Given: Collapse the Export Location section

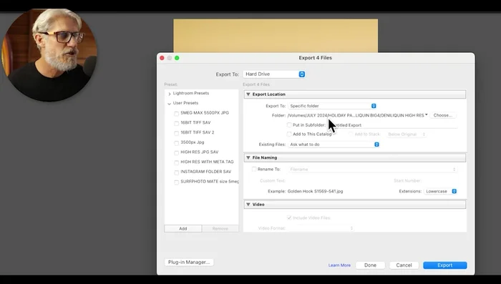Looking at the screenshot, I should [x=248, y=94].
